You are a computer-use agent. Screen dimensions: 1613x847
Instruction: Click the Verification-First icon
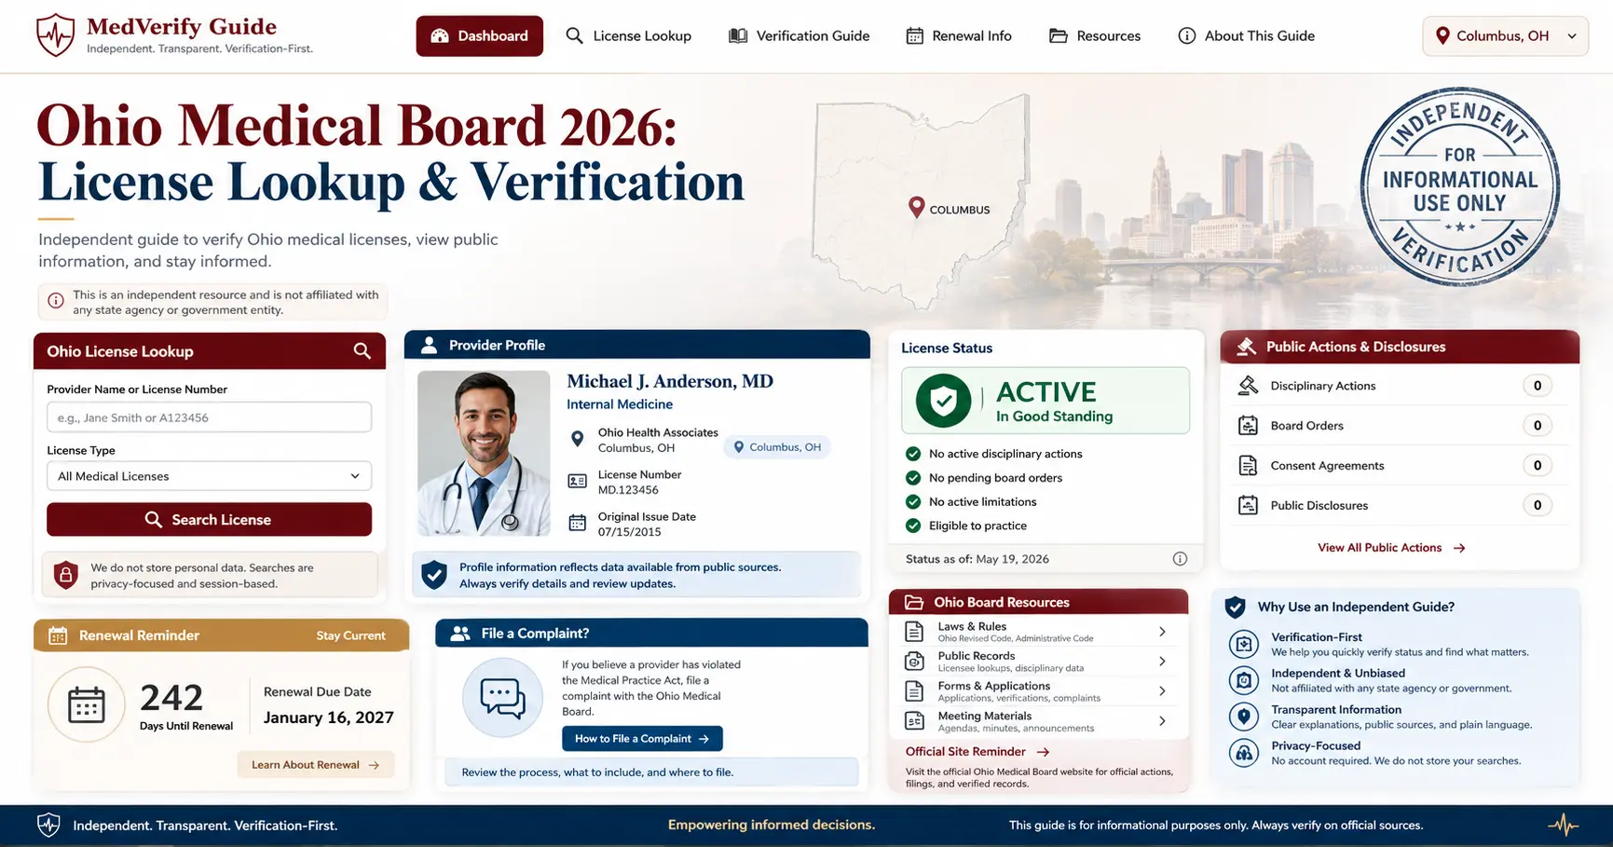[x=1244, y=644]
